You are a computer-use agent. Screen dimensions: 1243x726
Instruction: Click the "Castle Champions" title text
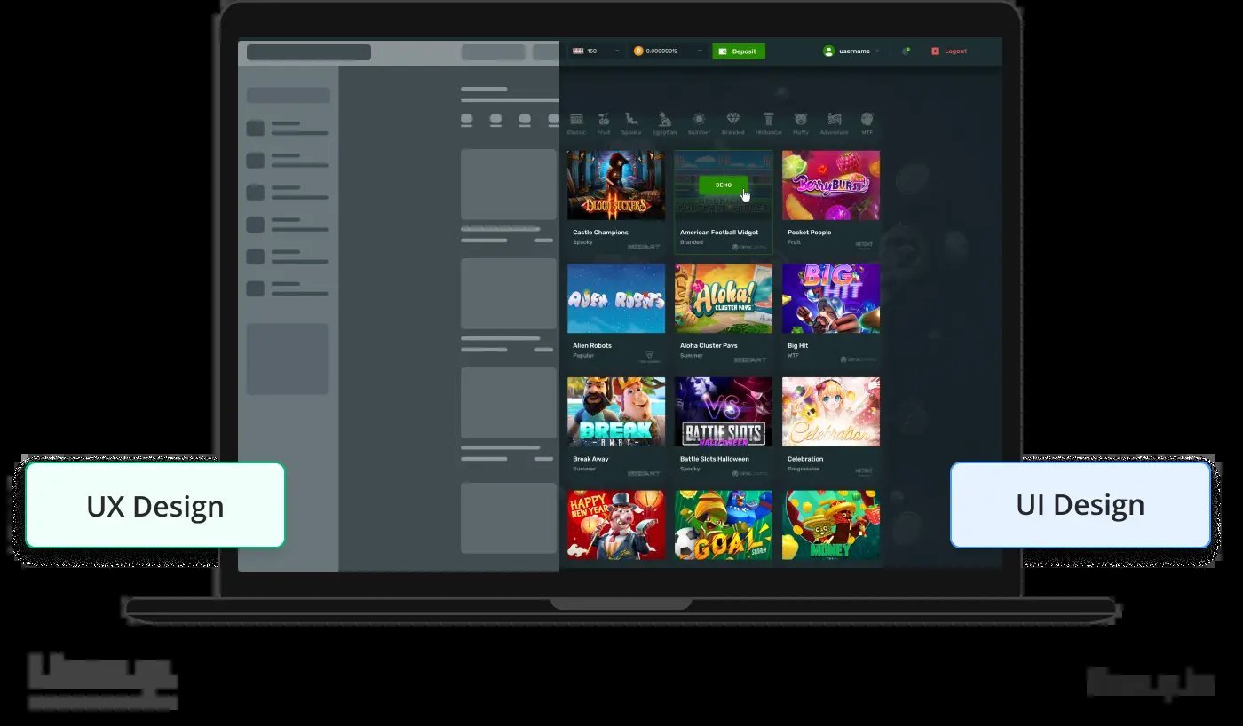tap(600, 233)
